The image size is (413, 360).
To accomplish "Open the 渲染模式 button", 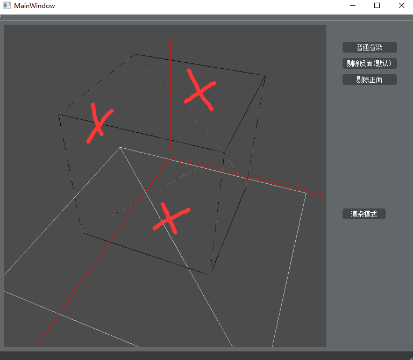I will (364, 214).
